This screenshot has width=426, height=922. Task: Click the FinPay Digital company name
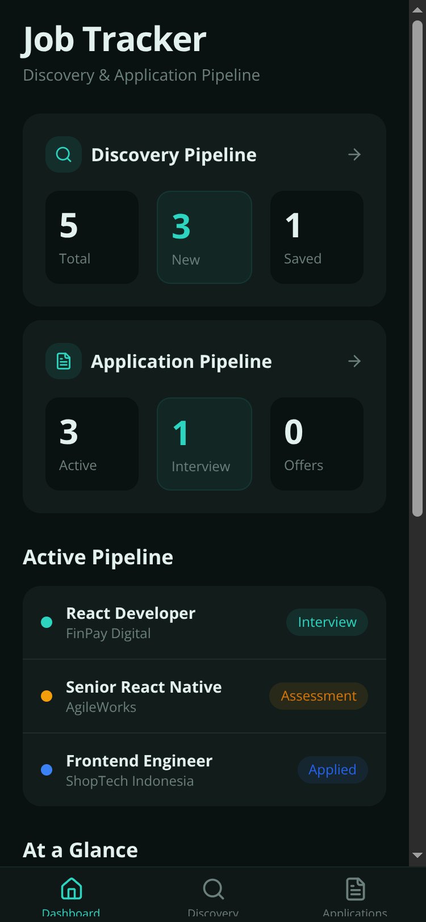[108, 634]
